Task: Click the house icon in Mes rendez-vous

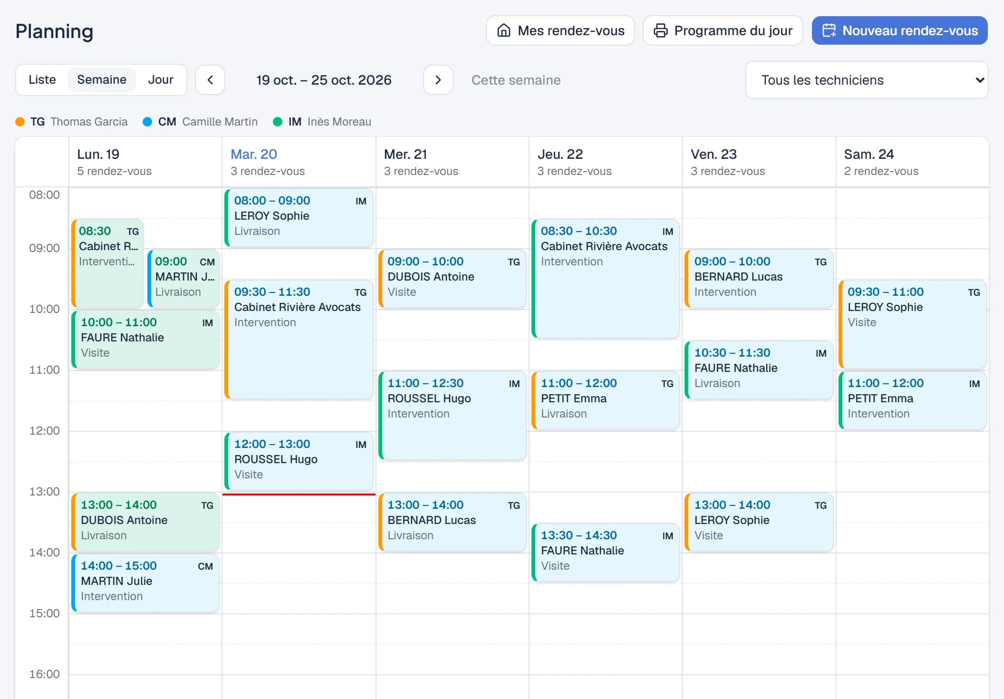Action: pyautogui.click(x=504, y=30)
